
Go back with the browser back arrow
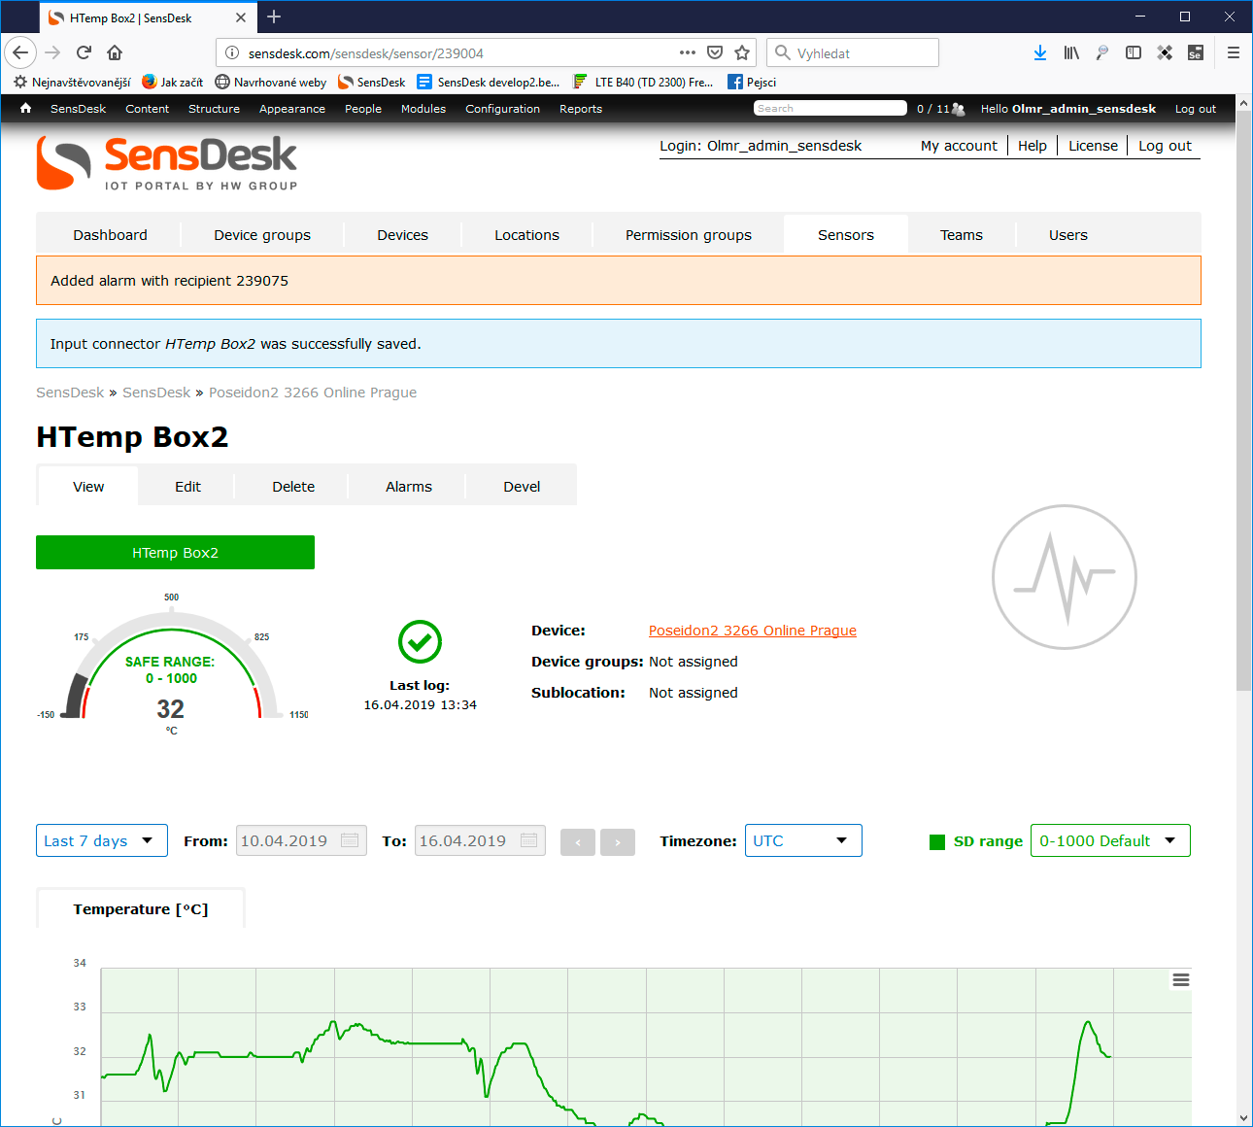pyautogui.click(x=20, y=52)
